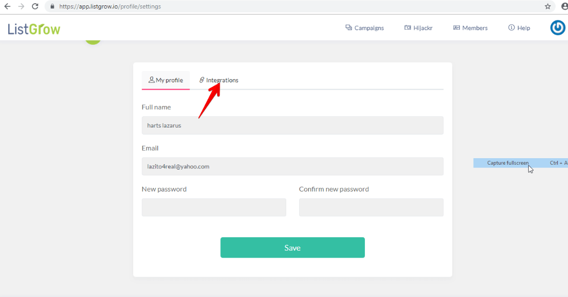Select the My profile tab
This screenshot has width=568, height=297.
coord(165,80)
